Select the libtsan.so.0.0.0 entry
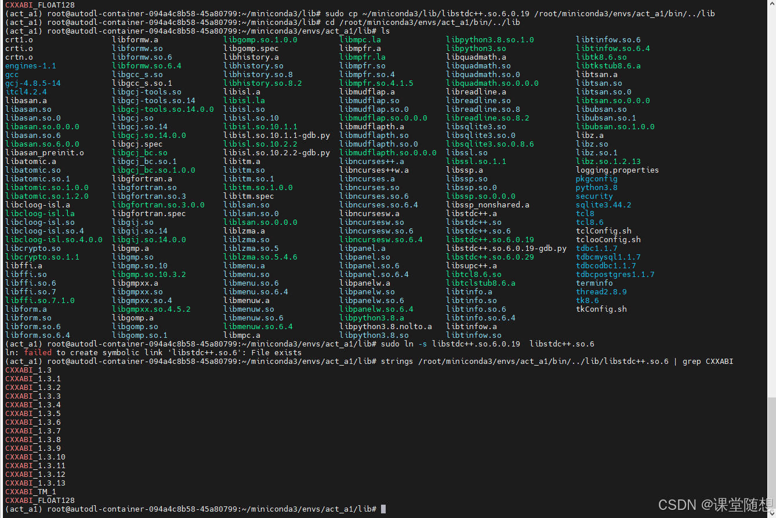Screen dimensions: 776x518 (x=613, y=100)
